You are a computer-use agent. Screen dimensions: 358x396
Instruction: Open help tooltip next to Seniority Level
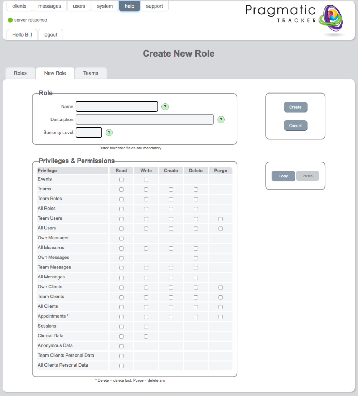click(x=109, y=132)
